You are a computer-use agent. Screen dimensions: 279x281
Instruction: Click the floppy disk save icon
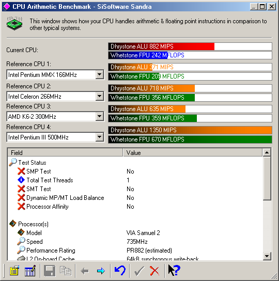coord(50,271)
